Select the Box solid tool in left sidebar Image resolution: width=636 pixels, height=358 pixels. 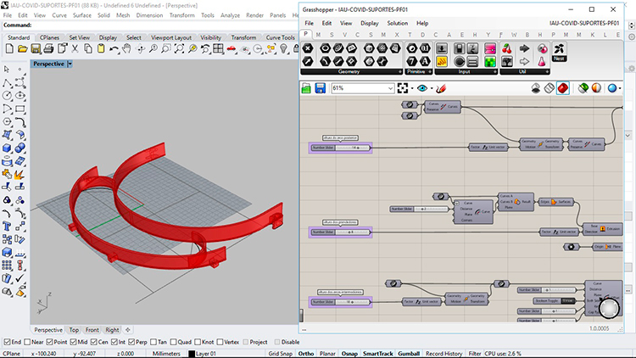point(8,148)
